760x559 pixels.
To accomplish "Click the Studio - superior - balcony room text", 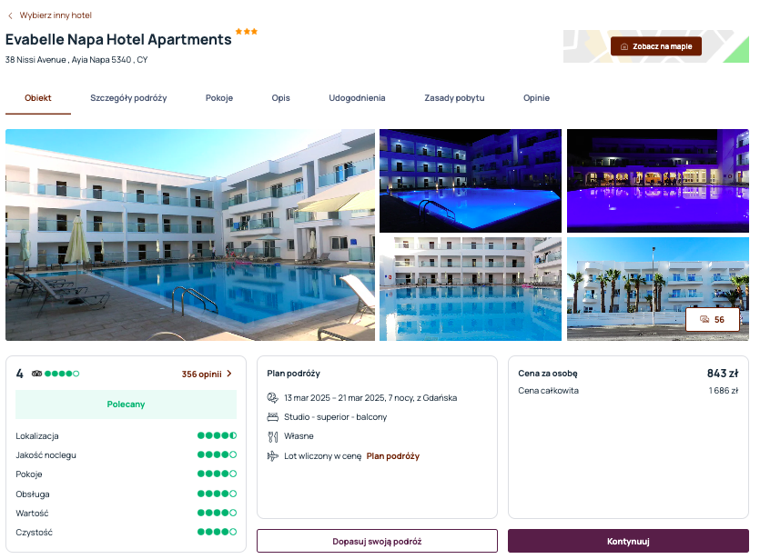I will point(336,416).
